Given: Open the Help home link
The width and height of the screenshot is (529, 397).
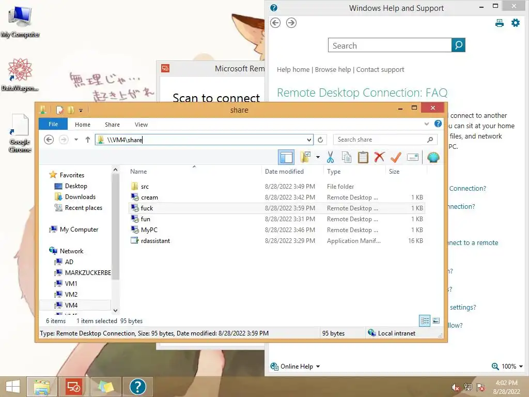Looking at the screenshot, I should pyautogui.click(x=293, y=70).
